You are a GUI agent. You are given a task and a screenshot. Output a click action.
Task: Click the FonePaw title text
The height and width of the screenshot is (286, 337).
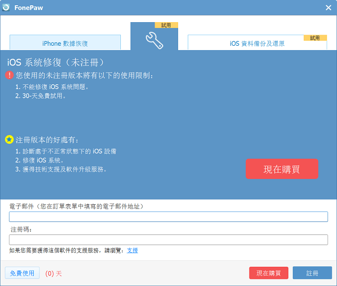coord(28,8)
